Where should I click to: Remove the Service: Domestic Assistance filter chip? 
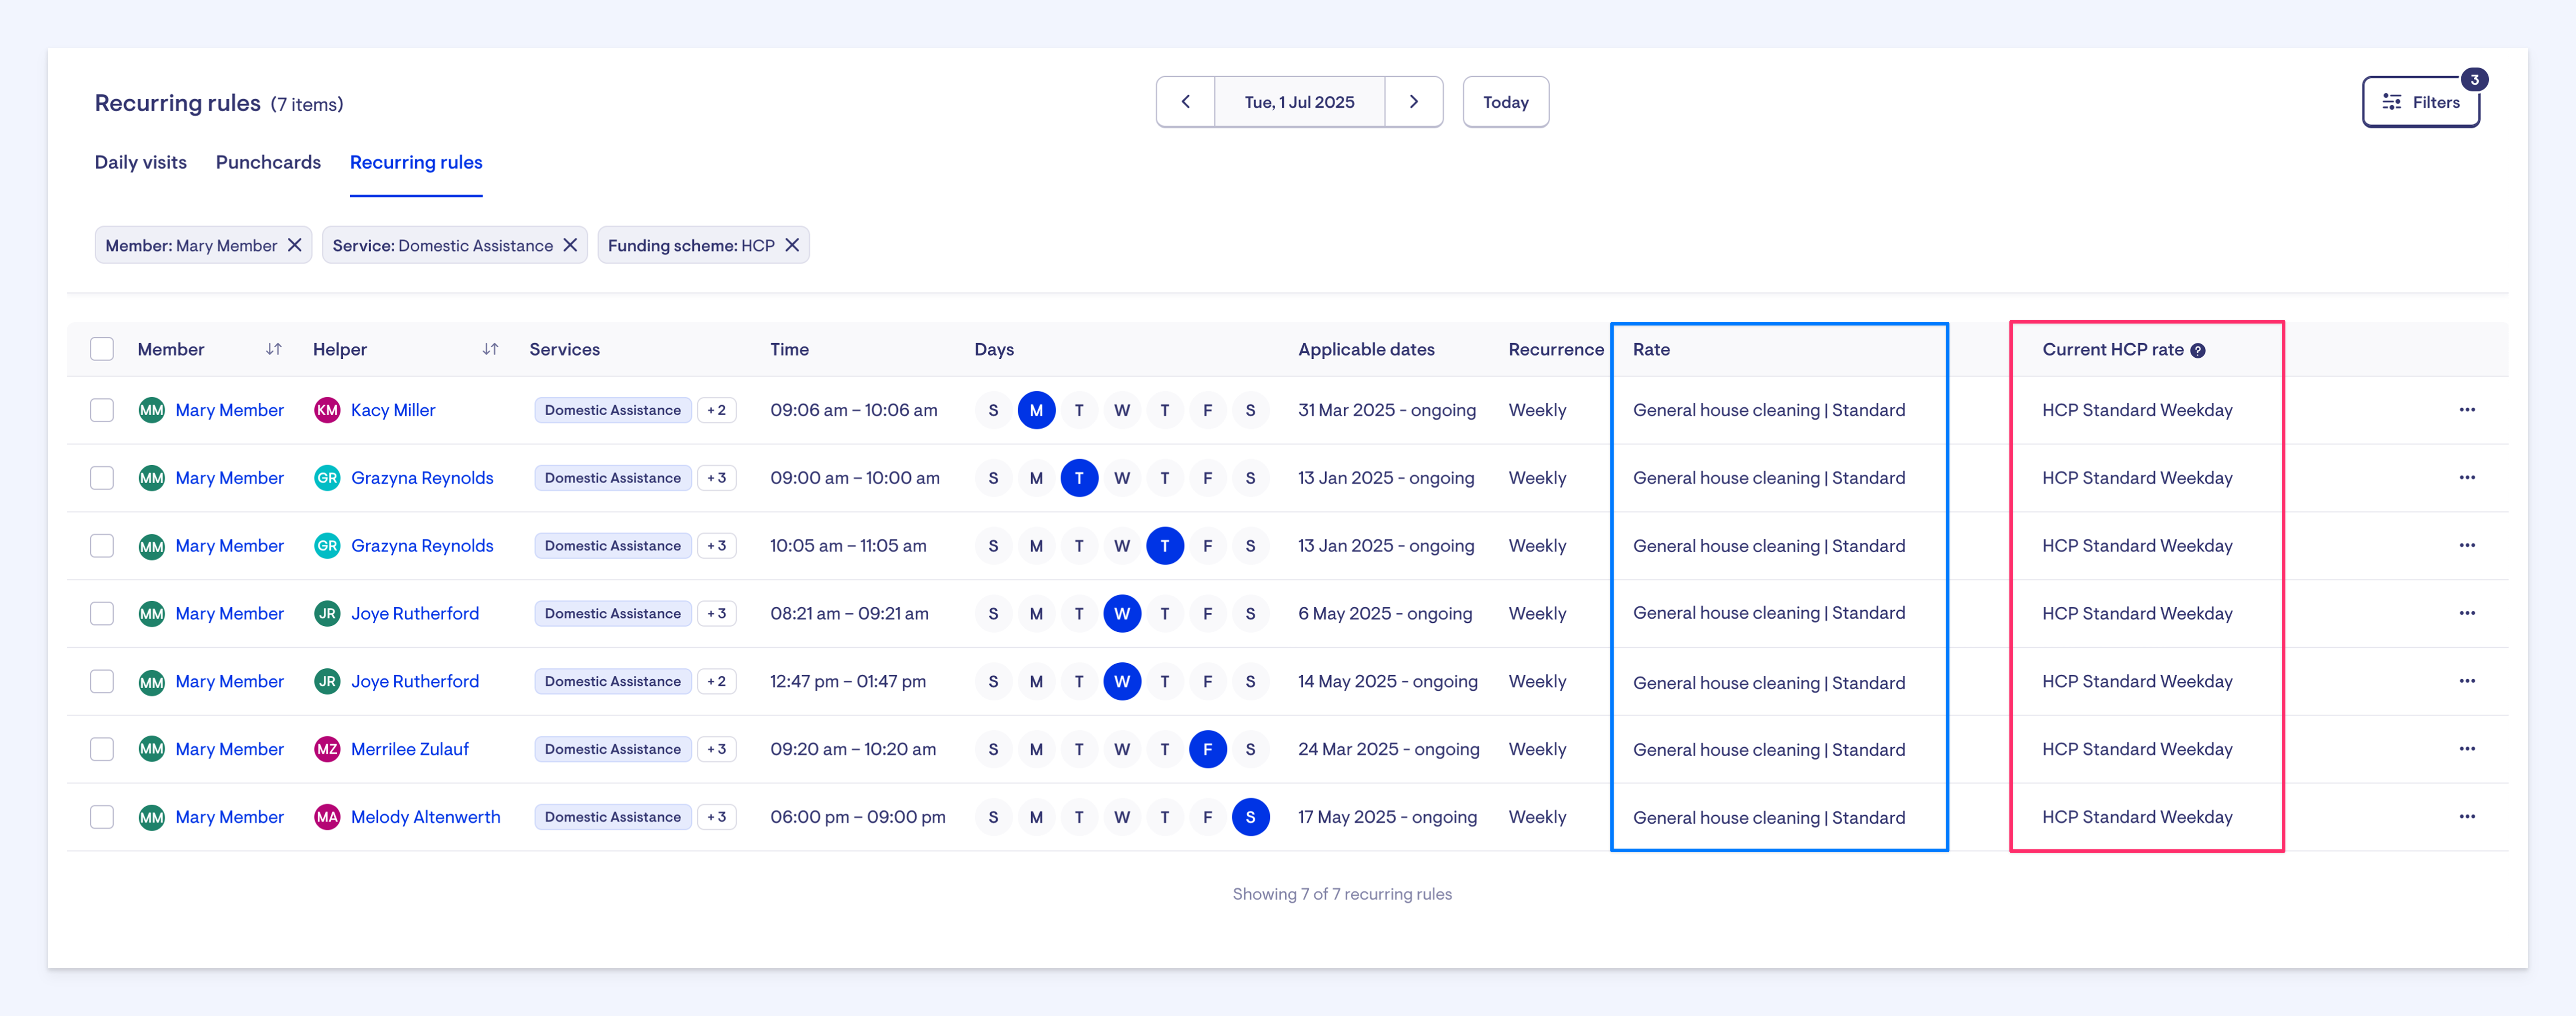[570, 245]
